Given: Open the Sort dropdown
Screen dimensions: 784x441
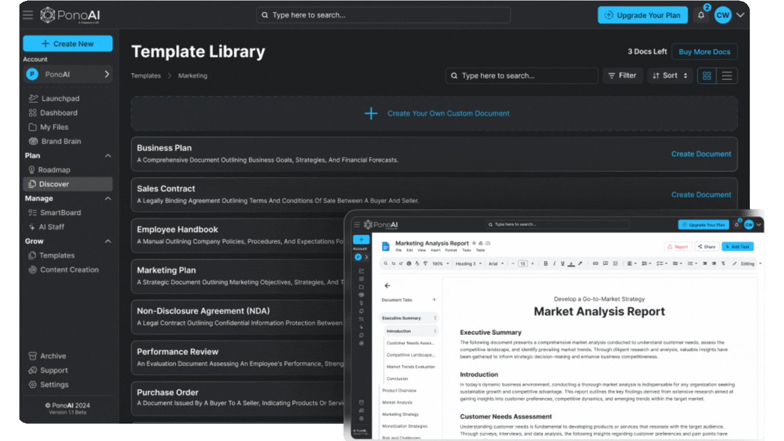Looking at the screenshot, I should (x=670, y=76).
